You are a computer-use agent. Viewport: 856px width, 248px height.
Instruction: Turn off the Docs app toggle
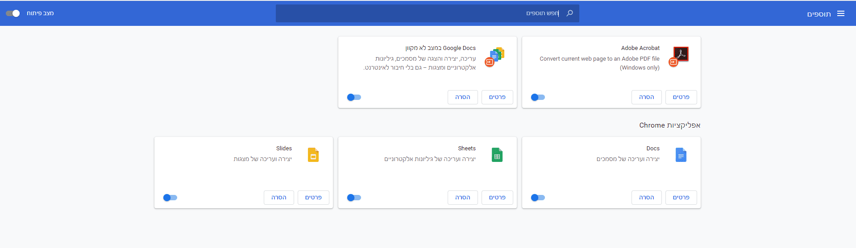(x=538, y=198)
